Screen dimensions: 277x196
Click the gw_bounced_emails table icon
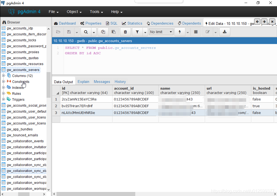4,135
